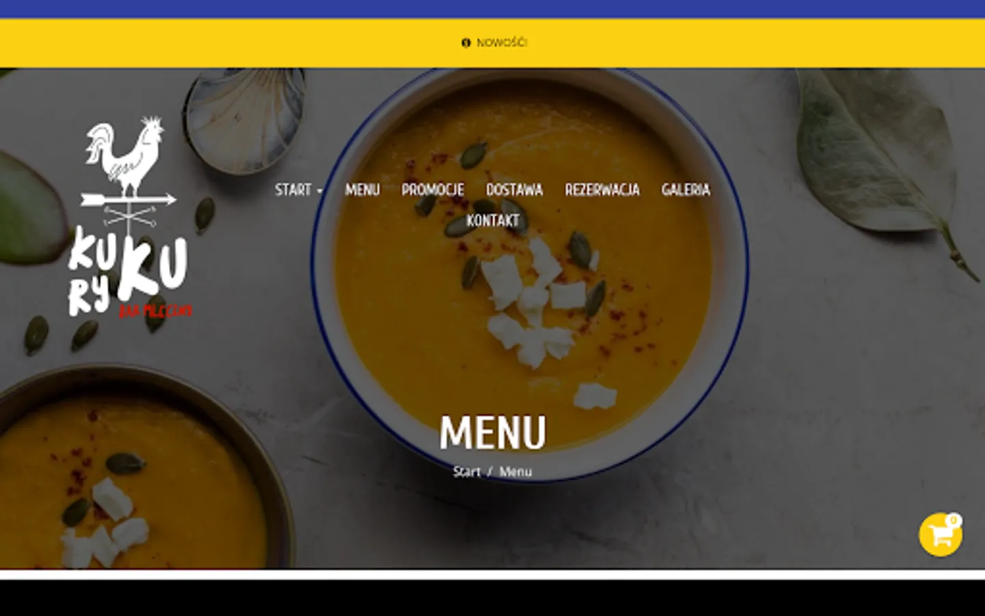Viewport: 985px width, 616px height.
Task: Select DOSTAWA from the navigation
Action: click(514, 190)
